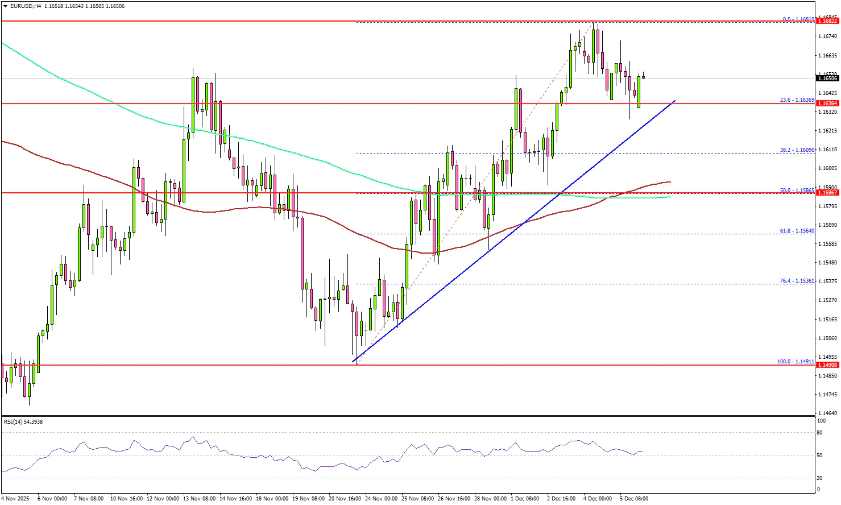Click the black 1.16506 current price tag
Viewport: 841px width, 505px height.
click(827, 78)
